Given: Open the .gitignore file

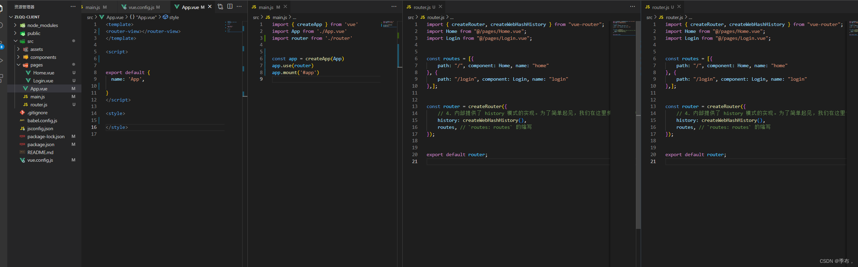Looking at the screenshot, I should (x=44, y=113).
